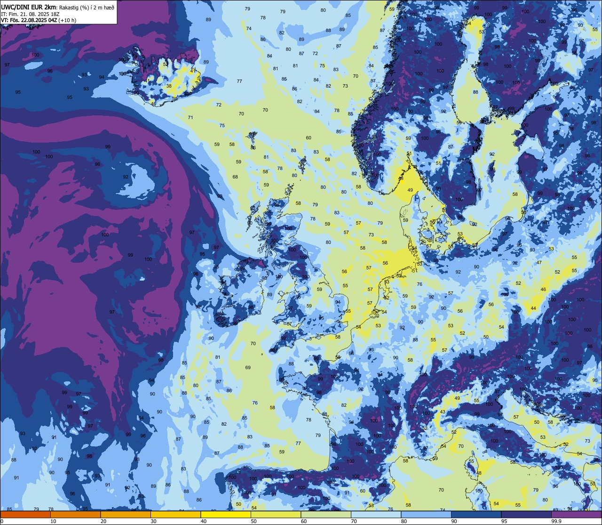
Task: Click the '(+10 h)' forecast offset text
Action: click(x=67, y=20)
